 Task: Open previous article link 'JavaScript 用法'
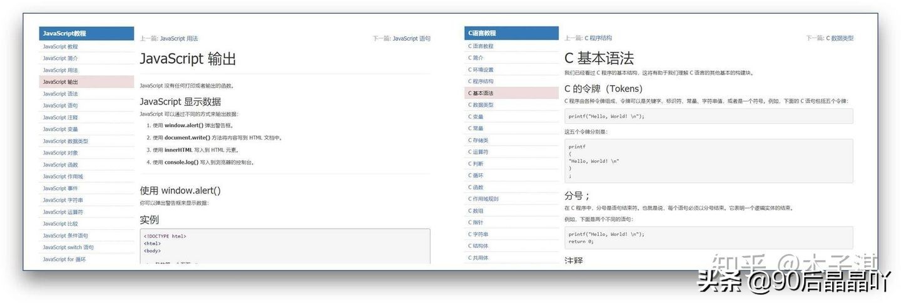[179, 39]
